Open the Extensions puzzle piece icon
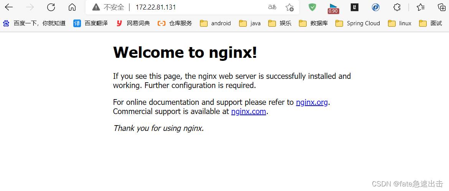 point(397,7)
